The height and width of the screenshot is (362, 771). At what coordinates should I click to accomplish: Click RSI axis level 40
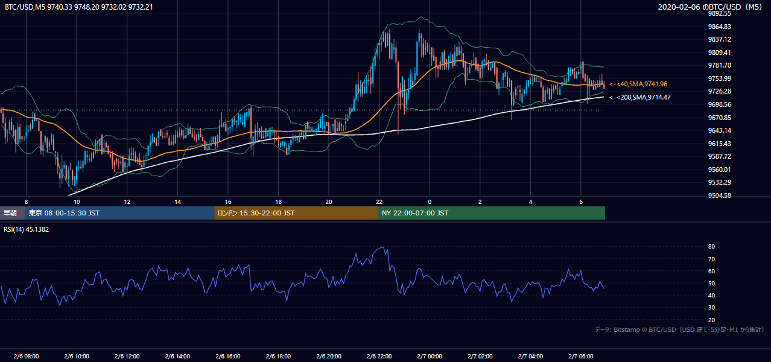(x=711, y=295)
